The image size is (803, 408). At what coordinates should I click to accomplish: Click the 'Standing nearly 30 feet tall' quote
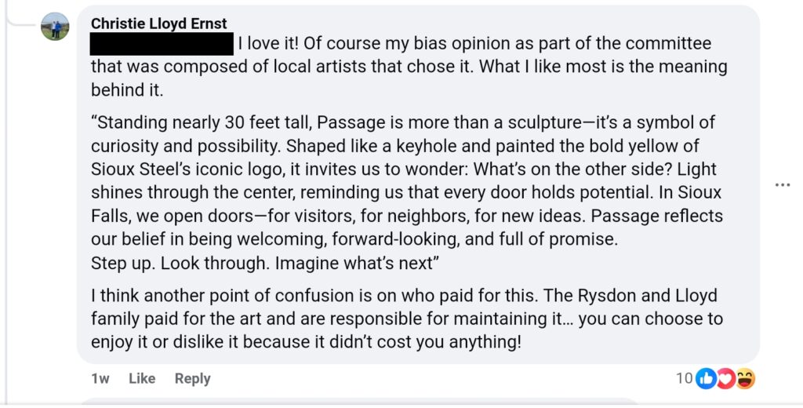point(202,122)
